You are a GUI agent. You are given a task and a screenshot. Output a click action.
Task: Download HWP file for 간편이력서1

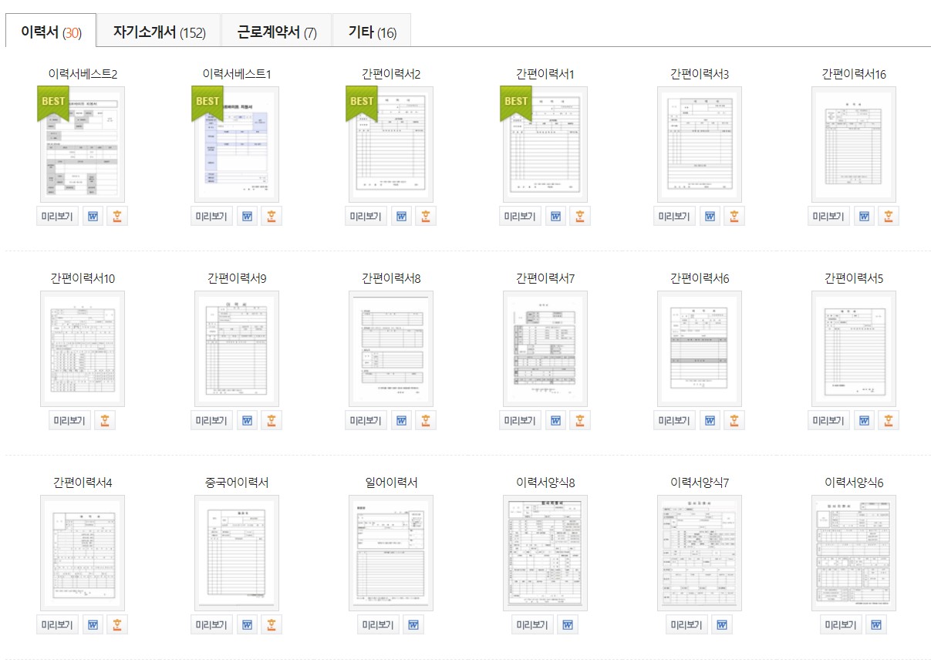pos(580,216)
